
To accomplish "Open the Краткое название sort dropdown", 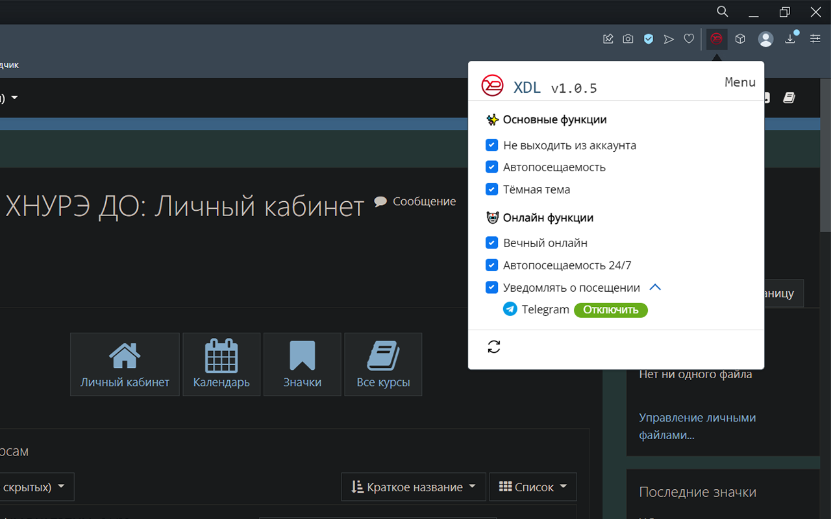I will coord(414,487).
